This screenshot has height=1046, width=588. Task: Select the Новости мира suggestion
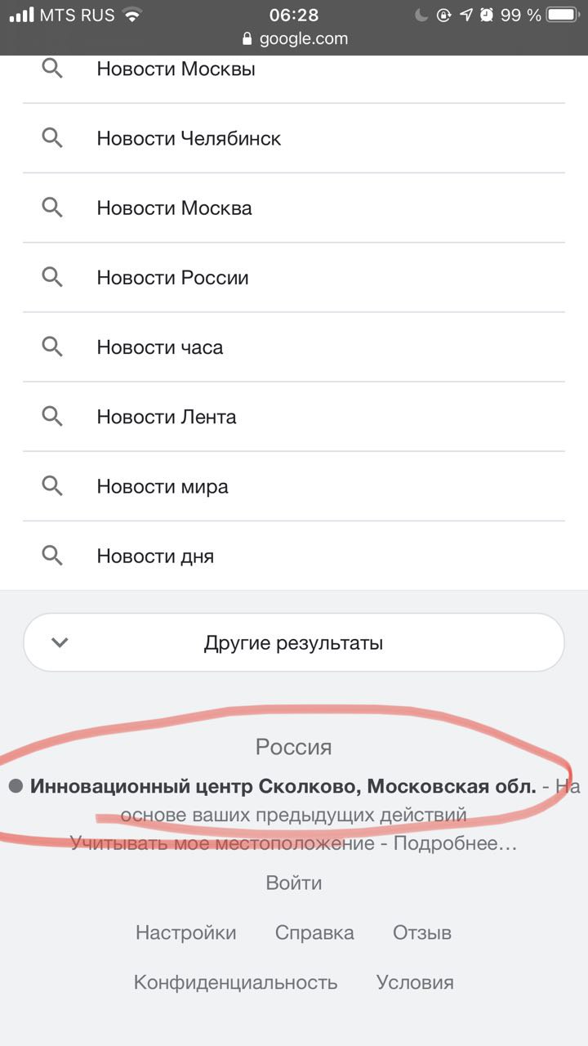pyautogui.click(x=294, y=486)
